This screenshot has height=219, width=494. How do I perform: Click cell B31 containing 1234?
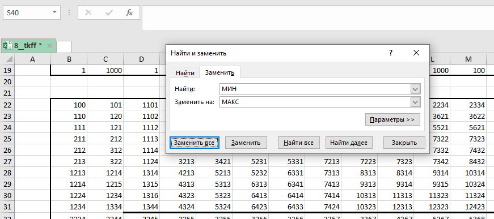(69, 207)
